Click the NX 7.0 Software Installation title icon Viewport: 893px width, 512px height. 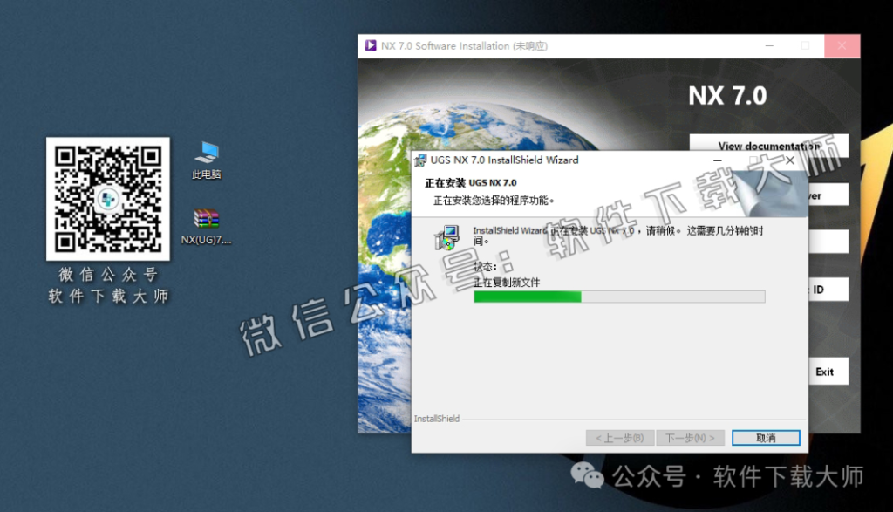(371, 46)
